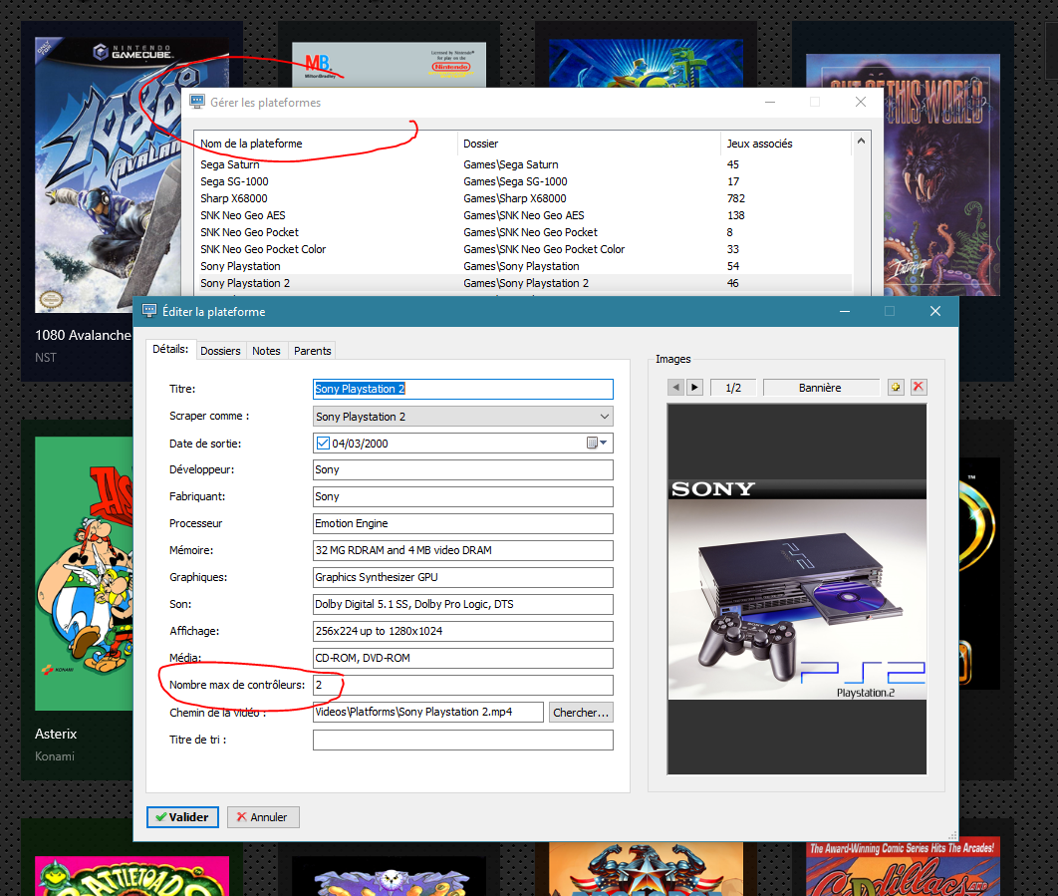Screen dimensions: 1058x896
Task: Edit the Média field
Action: click(463, 659)
